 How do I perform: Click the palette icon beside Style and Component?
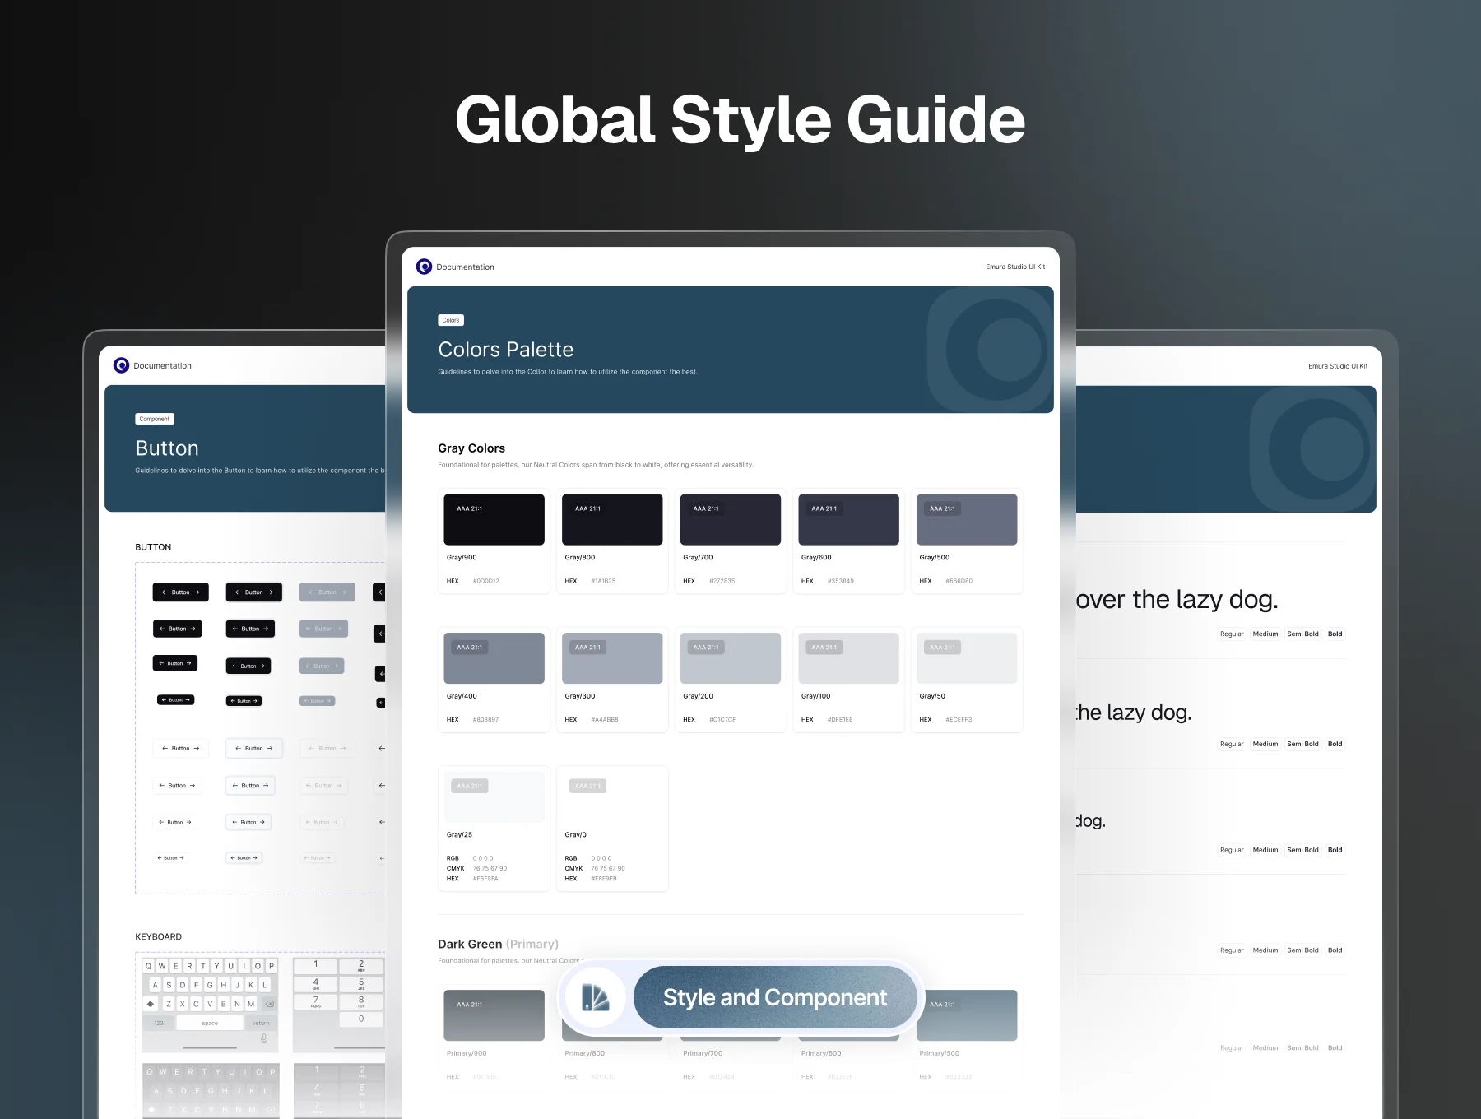click(595, 997)
